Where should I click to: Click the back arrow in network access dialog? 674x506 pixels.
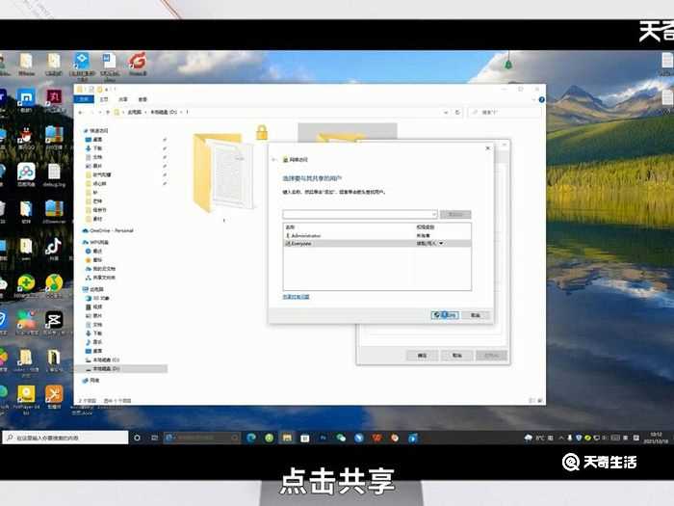click(x=274, y=159)
